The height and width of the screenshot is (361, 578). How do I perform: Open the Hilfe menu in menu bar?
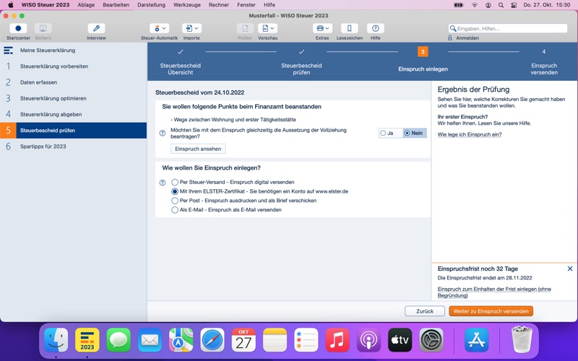pos(269,5)
